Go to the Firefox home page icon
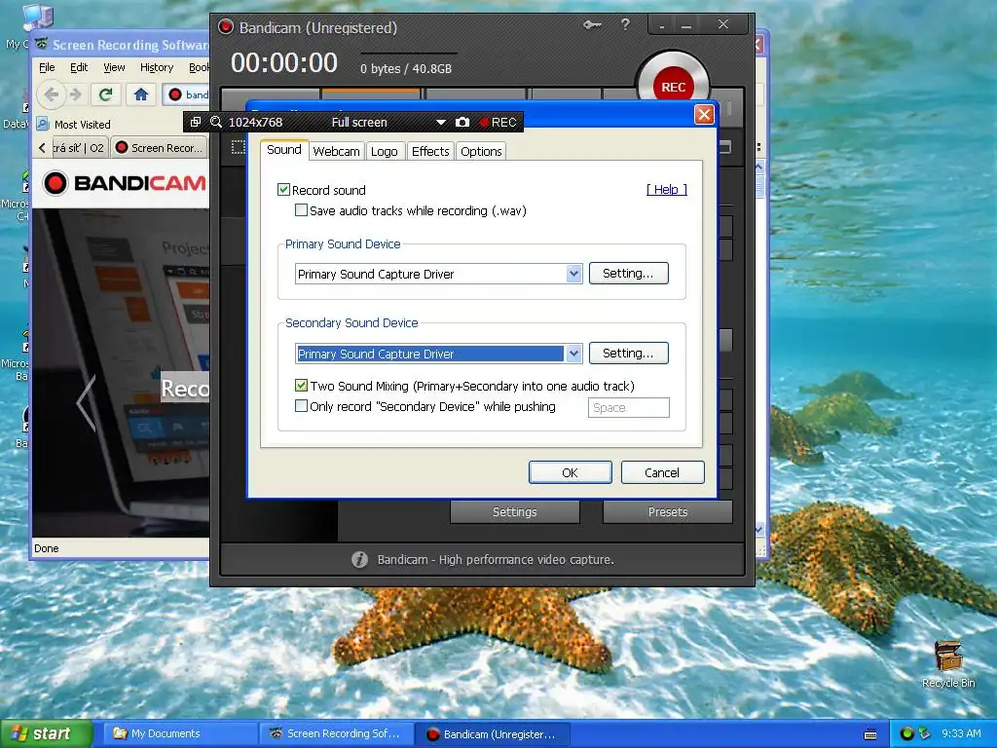The height and width of the screenshot is (748, 997). click(141, 94)
